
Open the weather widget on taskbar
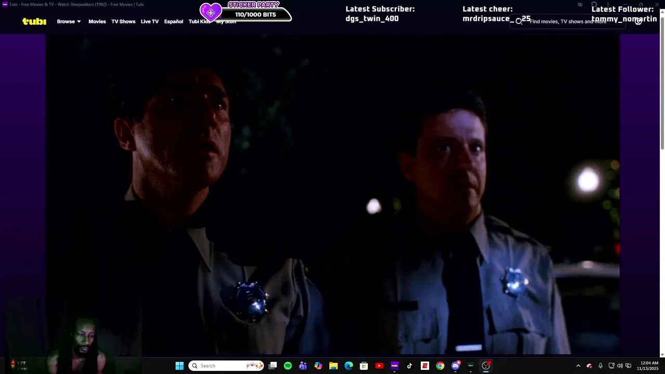click(x=18, y=366)
